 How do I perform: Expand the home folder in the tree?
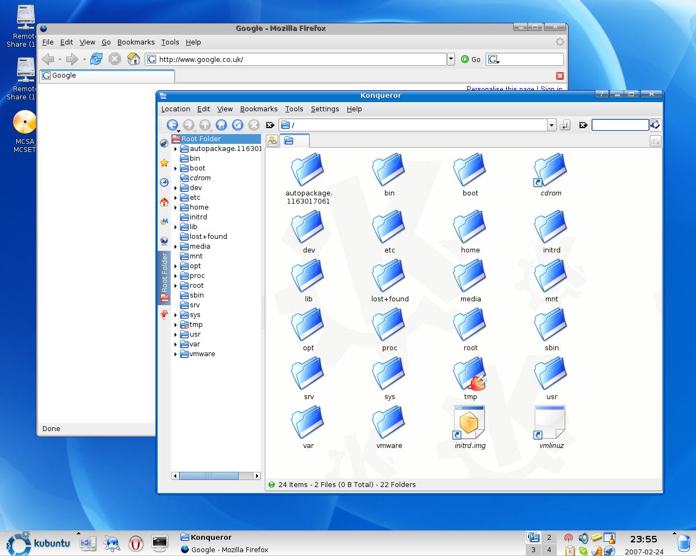tap(176, 207)
